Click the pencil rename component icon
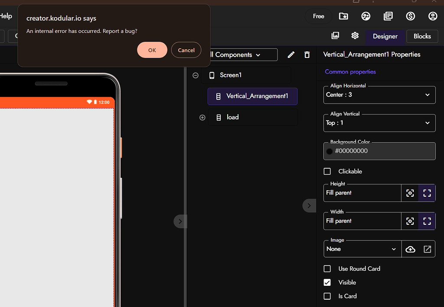The width and height of the screenshot is (444, 307). (x=291, y=54)
